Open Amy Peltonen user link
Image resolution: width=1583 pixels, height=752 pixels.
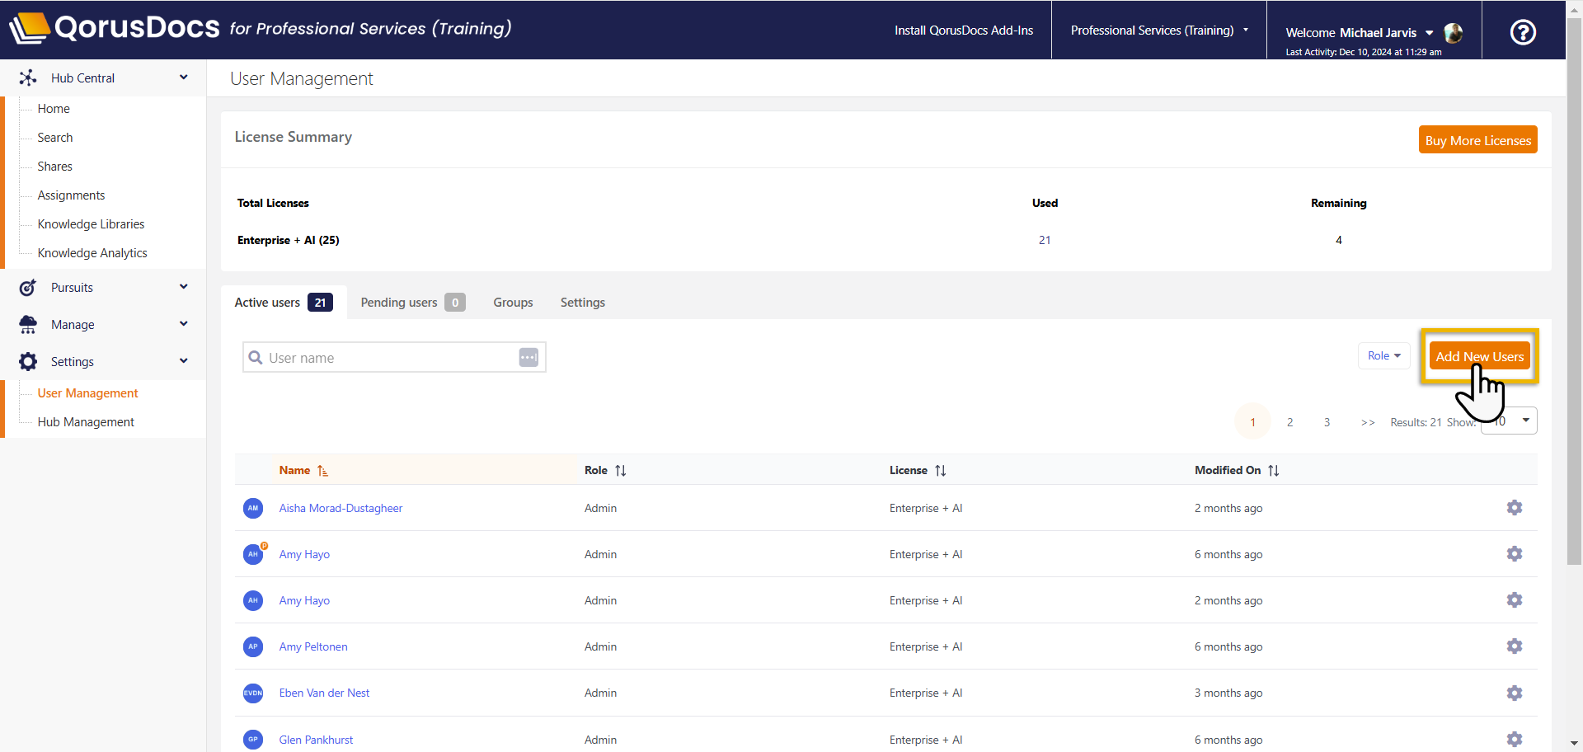(x=313, y=646)
